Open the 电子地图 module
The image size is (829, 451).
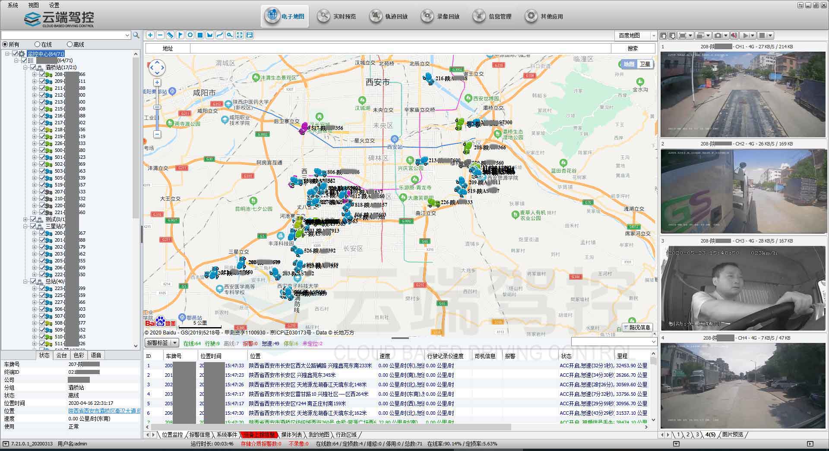point(285,16)
